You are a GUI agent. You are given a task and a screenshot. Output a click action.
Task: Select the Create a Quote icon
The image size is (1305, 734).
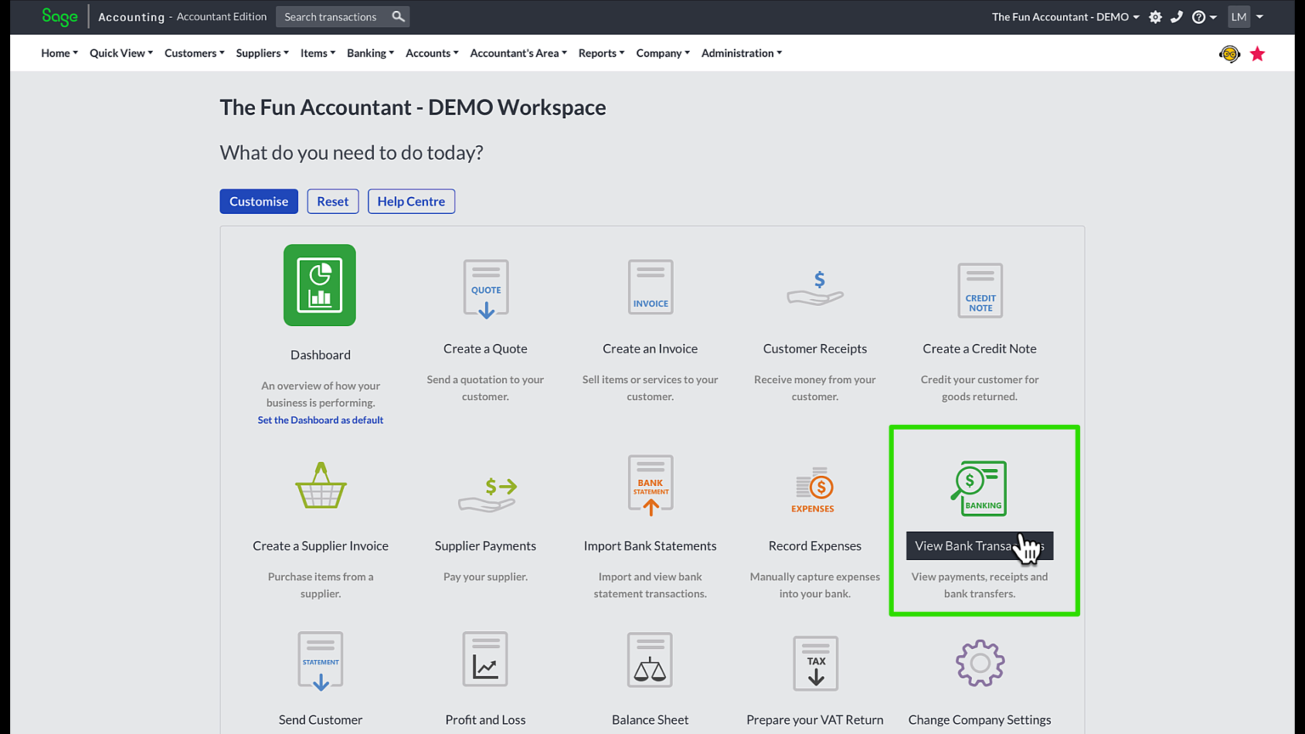point(485,287)
